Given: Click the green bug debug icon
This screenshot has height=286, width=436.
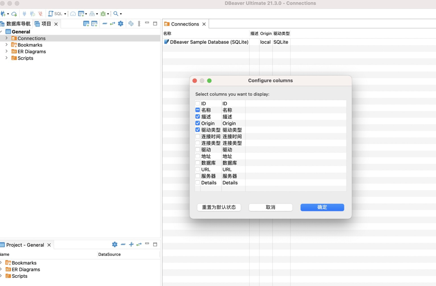Looking at the screenshot, I should [103, 14].
